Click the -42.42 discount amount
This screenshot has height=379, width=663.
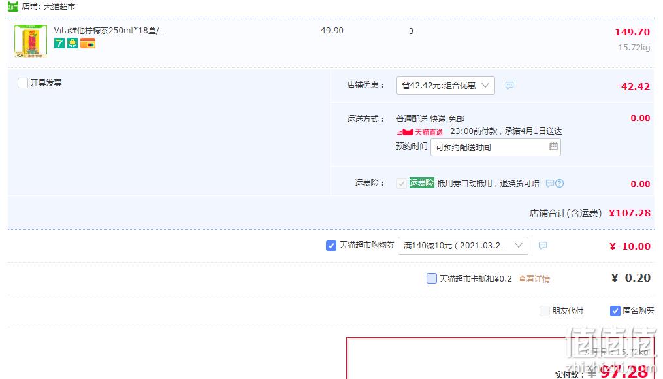coord(633,86)
